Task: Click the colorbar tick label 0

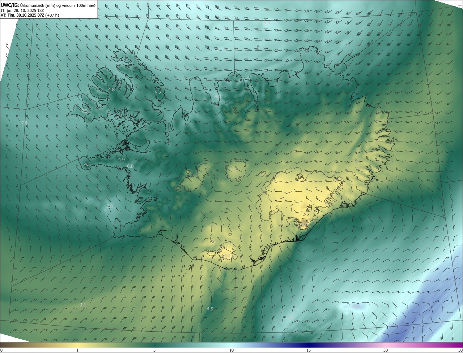Action: click(x=1, y=350)
